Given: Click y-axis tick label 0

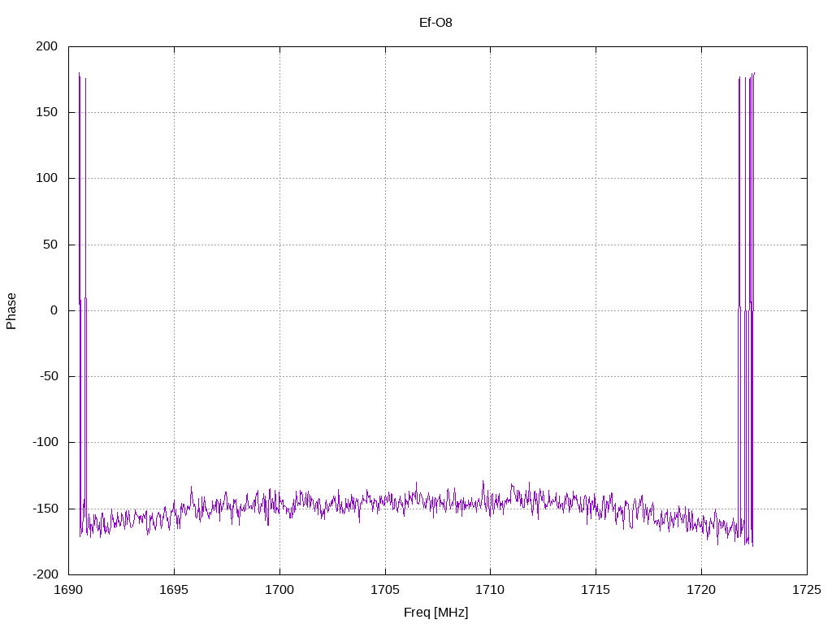Looking at the screenshot, I should 54,310.
